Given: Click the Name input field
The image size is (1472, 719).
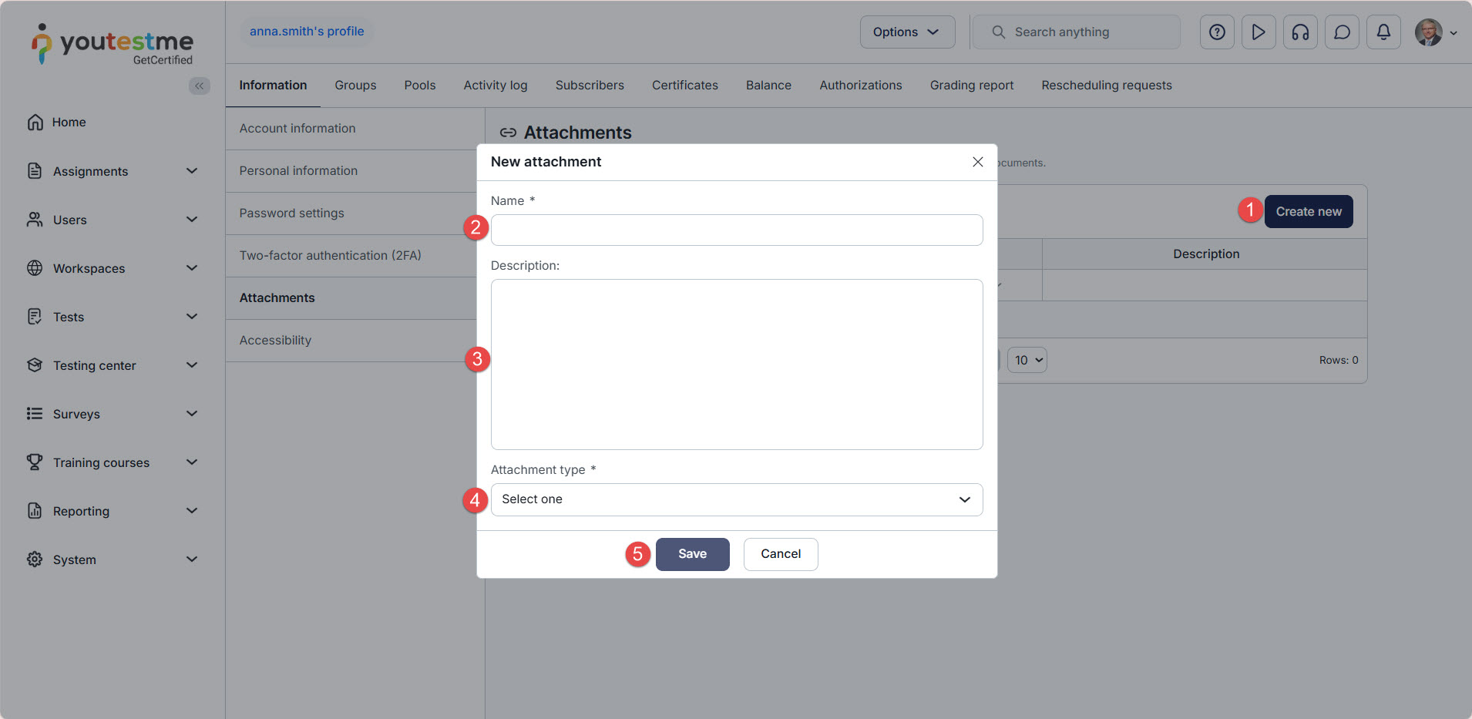Looking at the screenshot, I should pos(736,230).
